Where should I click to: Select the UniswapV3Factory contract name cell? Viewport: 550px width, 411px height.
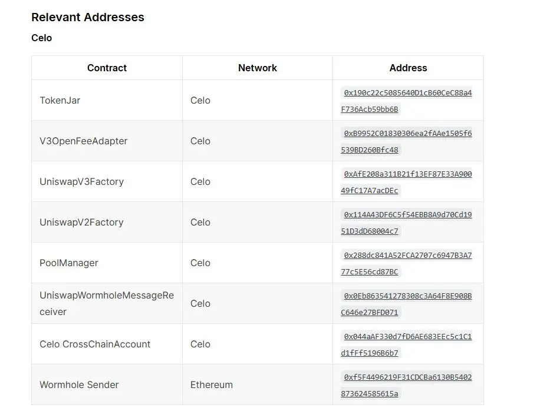[x=107, y=181]
